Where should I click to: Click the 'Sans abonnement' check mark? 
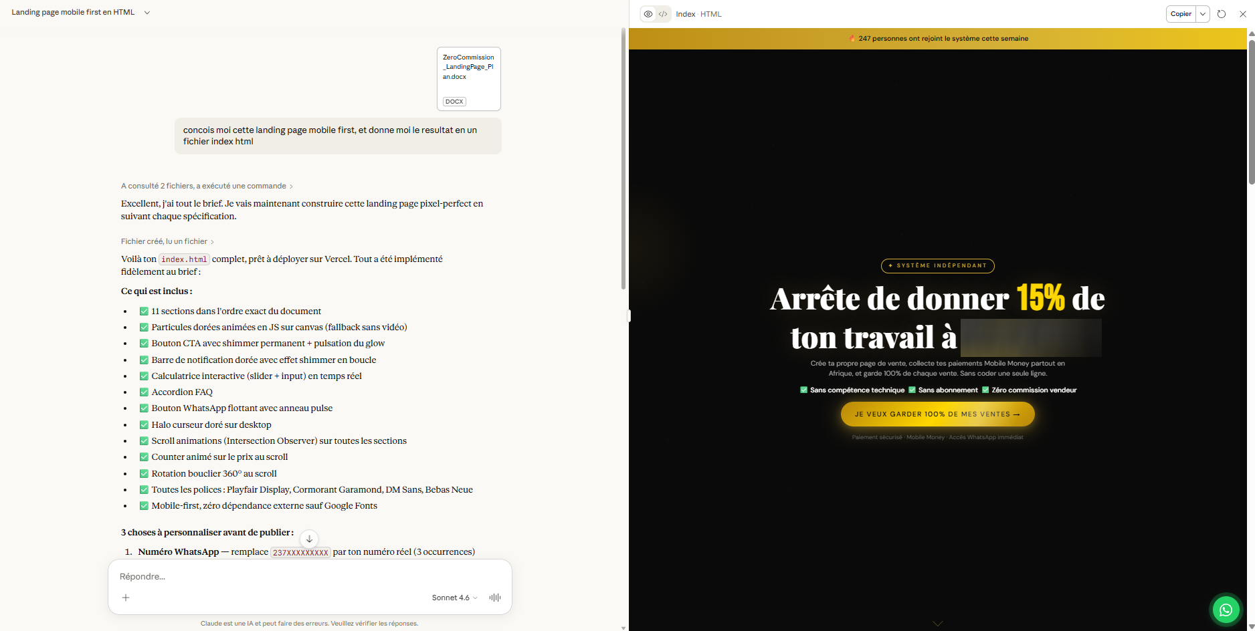click(x=912, y=390)
